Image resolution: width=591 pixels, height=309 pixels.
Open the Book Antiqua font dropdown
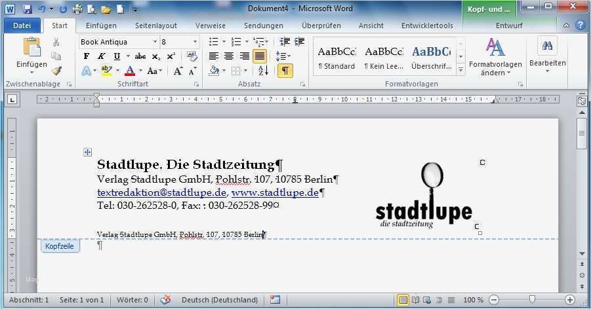click(155, 42)
